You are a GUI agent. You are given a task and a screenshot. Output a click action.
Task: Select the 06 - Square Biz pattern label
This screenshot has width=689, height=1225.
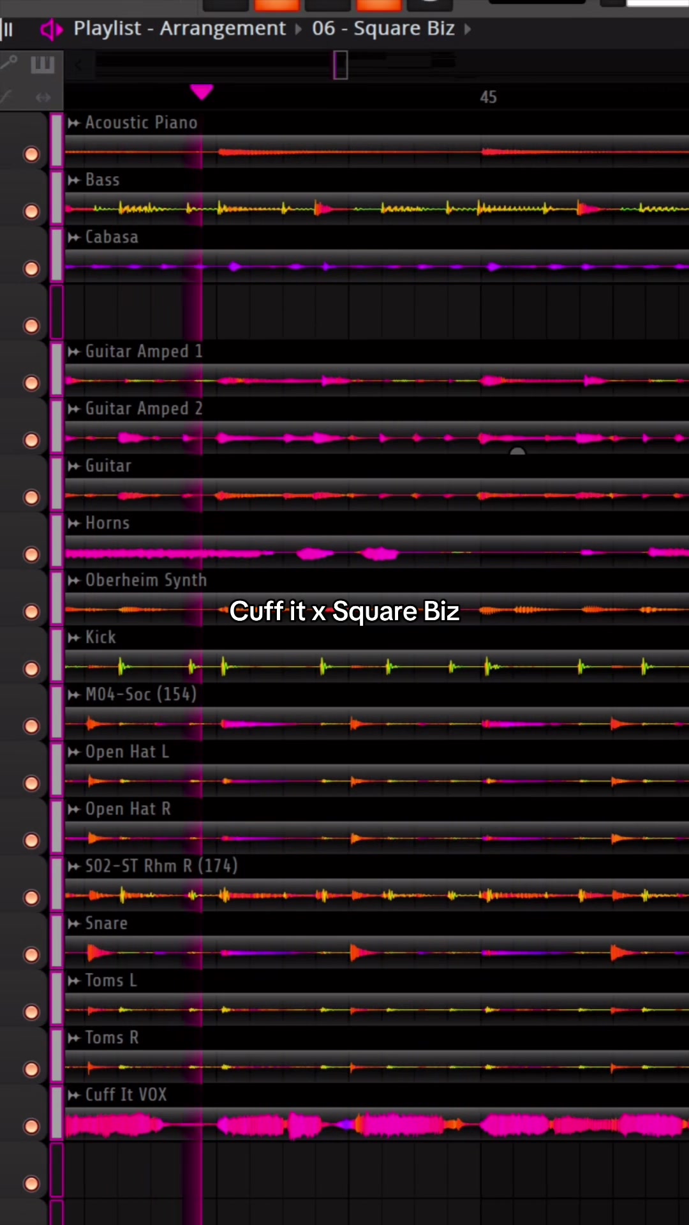click(383, 29)
